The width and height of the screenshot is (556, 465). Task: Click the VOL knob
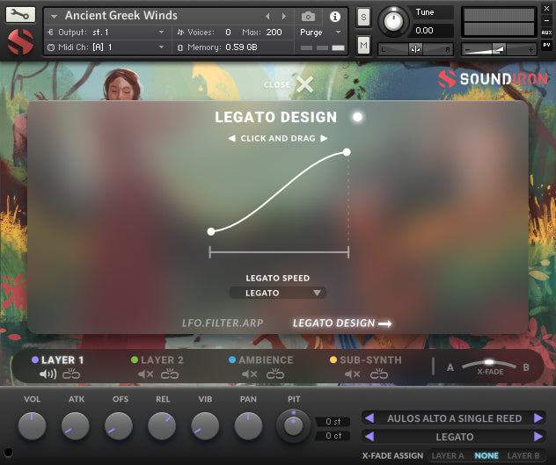pyautogui.click(x=33, y=426)
